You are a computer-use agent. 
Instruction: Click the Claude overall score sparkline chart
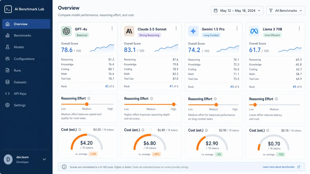pyautogui.click(x=166, y=48)
